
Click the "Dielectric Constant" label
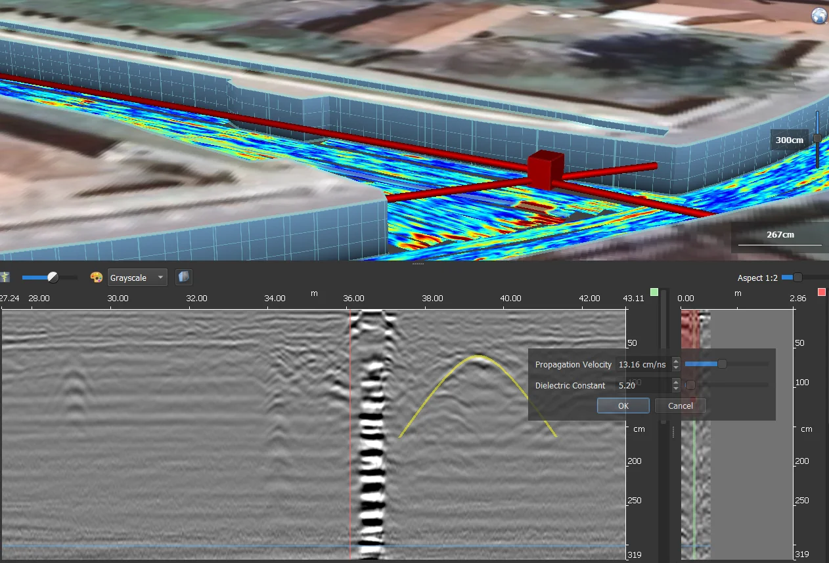pos(570,386)
